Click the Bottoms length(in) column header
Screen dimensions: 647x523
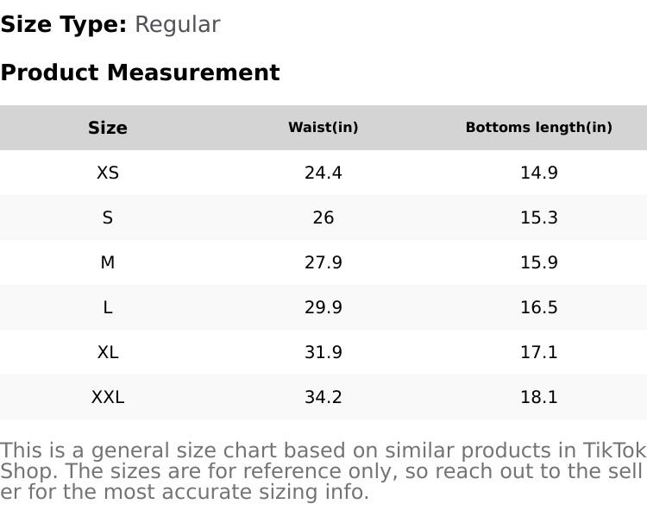539,128
